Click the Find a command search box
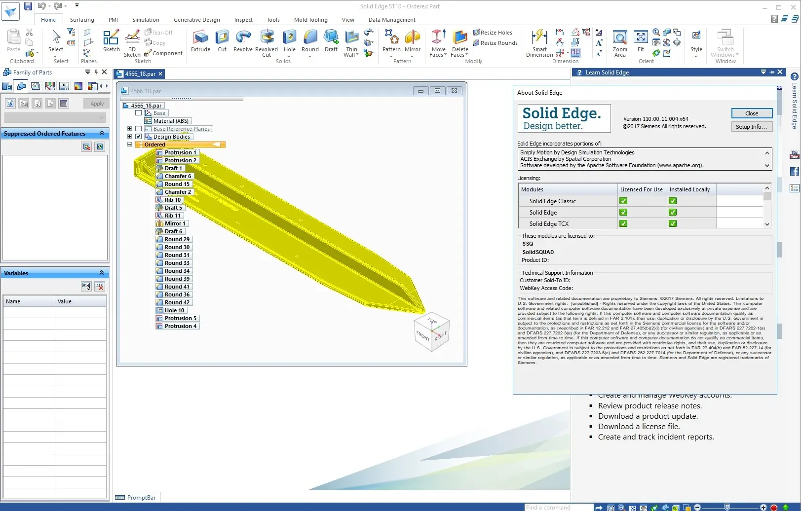The width and height of the screenshot is (801, 511). (558, 507)
